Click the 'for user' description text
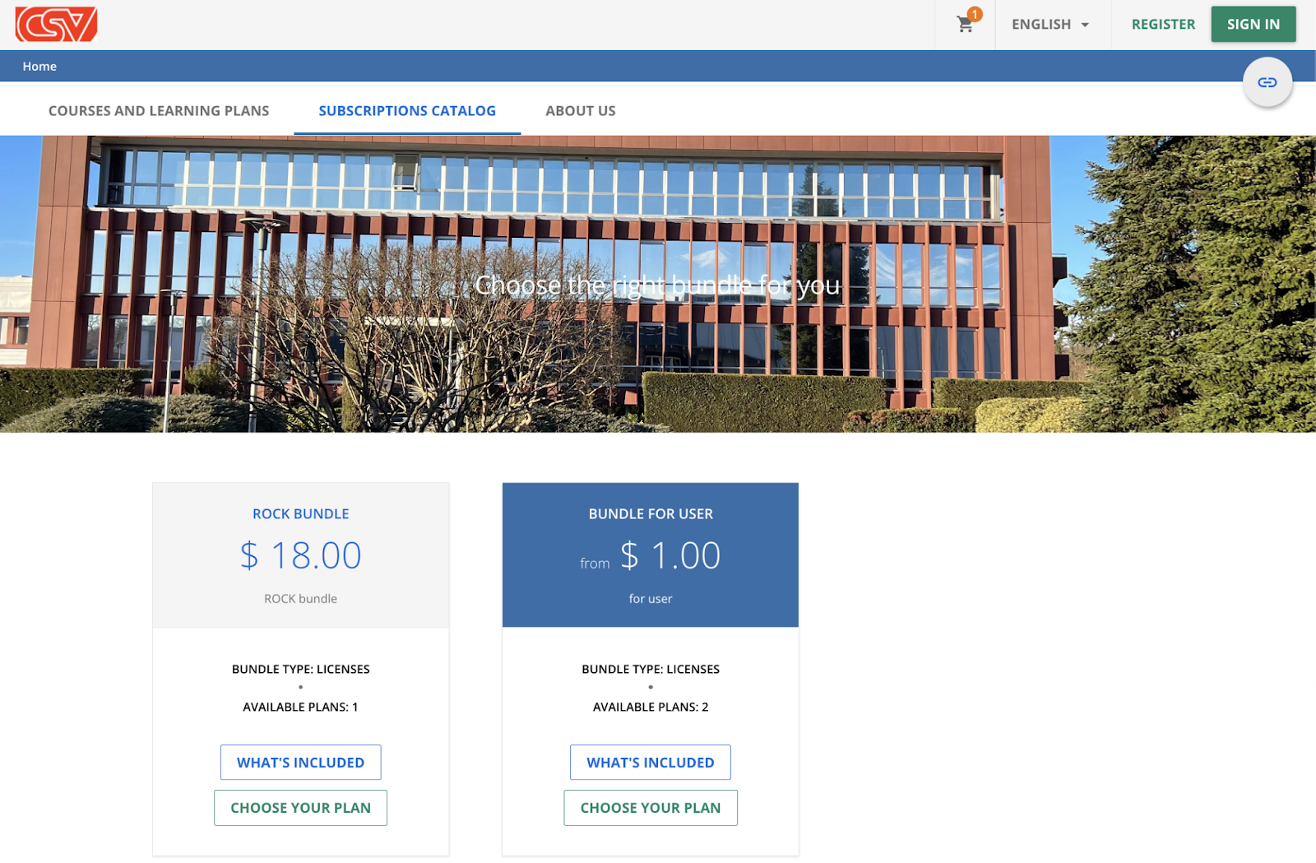1316x863 pixels. coord(651,599)
